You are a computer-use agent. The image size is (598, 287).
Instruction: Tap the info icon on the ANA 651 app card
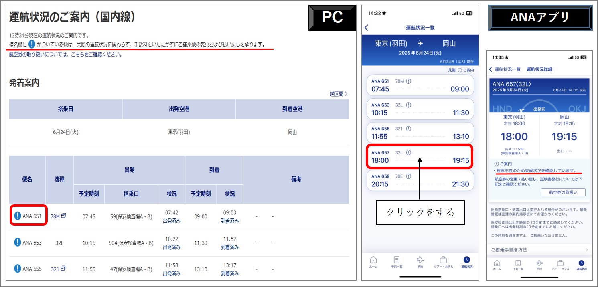pos(409,81)
